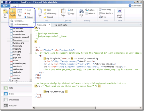Click Add Existing file
This screenshot has height=111, width=144.
point(50,13)
